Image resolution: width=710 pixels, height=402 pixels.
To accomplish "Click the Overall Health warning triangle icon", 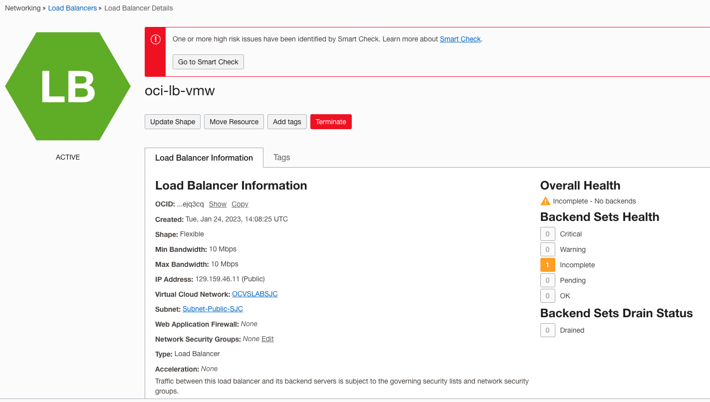I will (545, 201).
